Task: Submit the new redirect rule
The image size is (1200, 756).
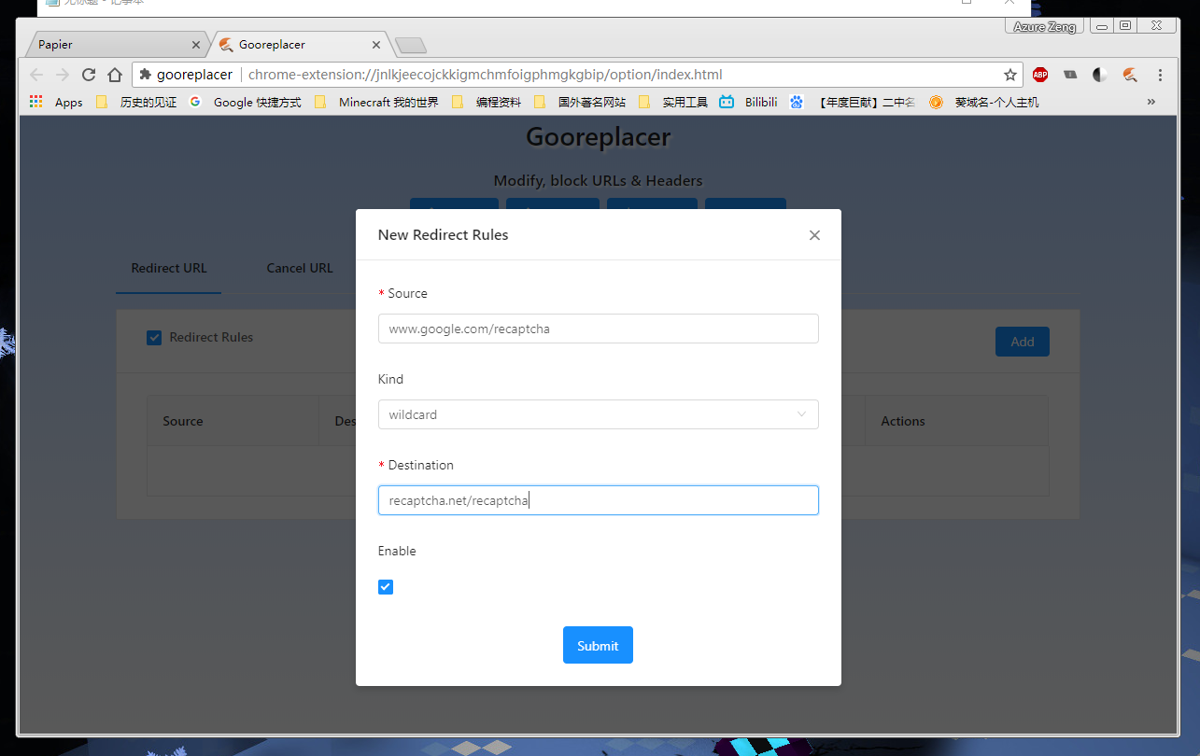Action: coord(598,645)
